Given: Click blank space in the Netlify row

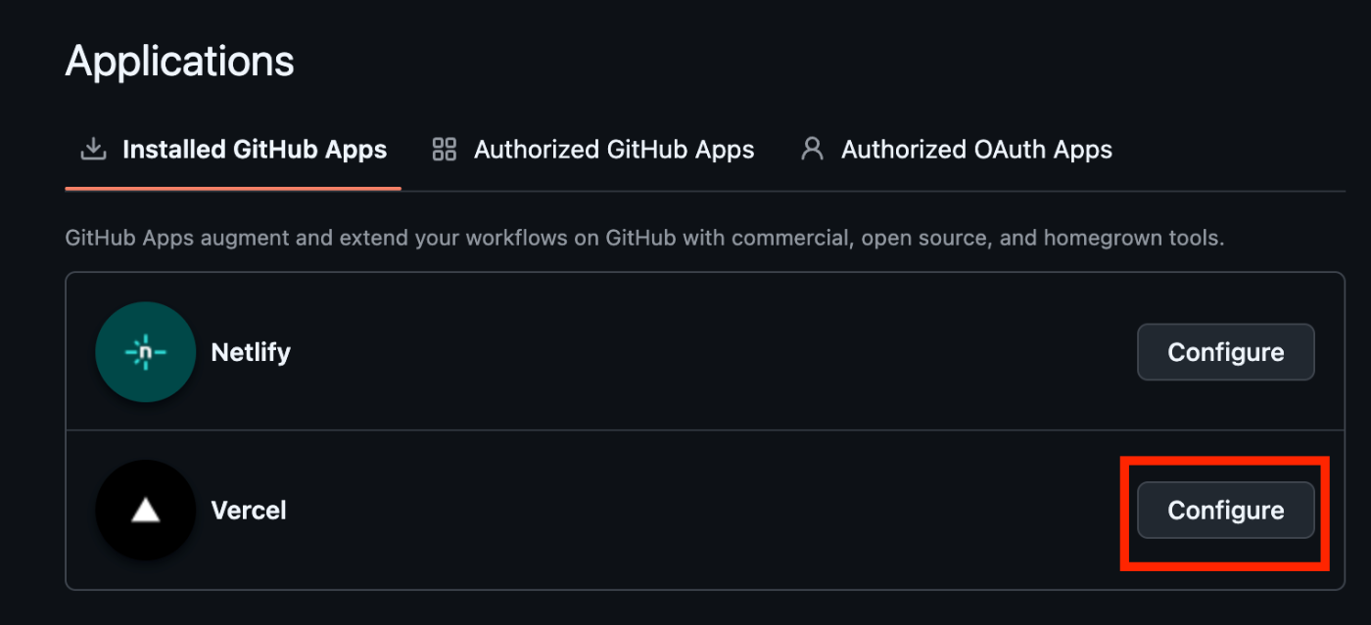Looking at the screenshot, I should point(685,352).
